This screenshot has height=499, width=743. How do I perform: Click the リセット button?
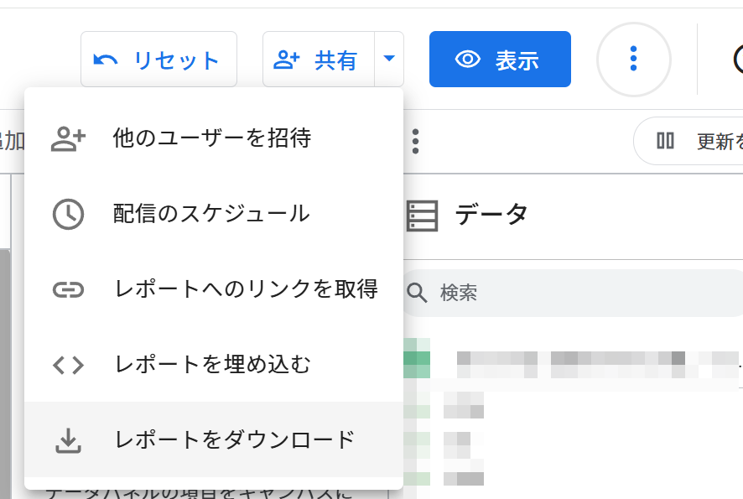pos(158,59)
